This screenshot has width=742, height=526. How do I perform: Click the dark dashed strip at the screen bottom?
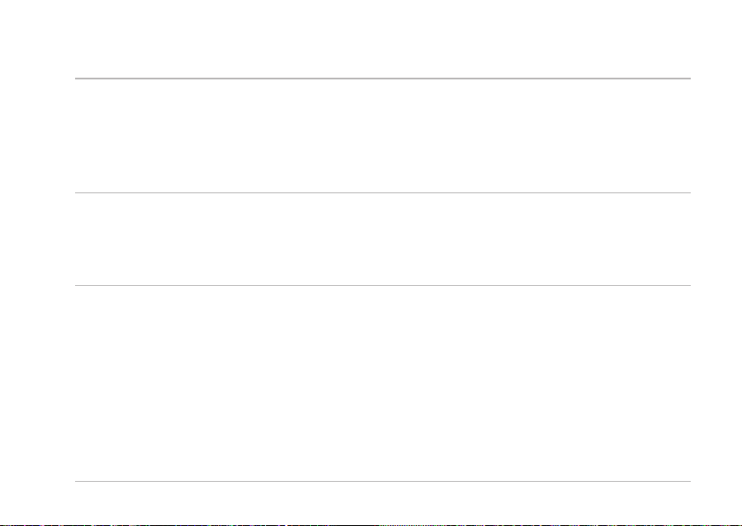tap(371, 524)
